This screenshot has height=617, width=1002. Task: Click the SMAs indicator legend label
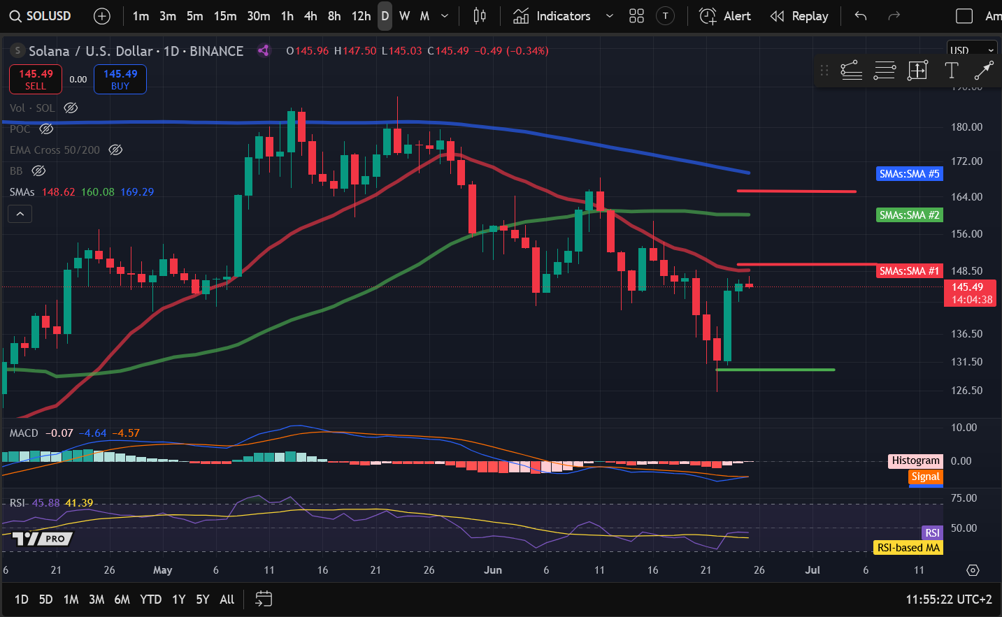coord(22,191)
